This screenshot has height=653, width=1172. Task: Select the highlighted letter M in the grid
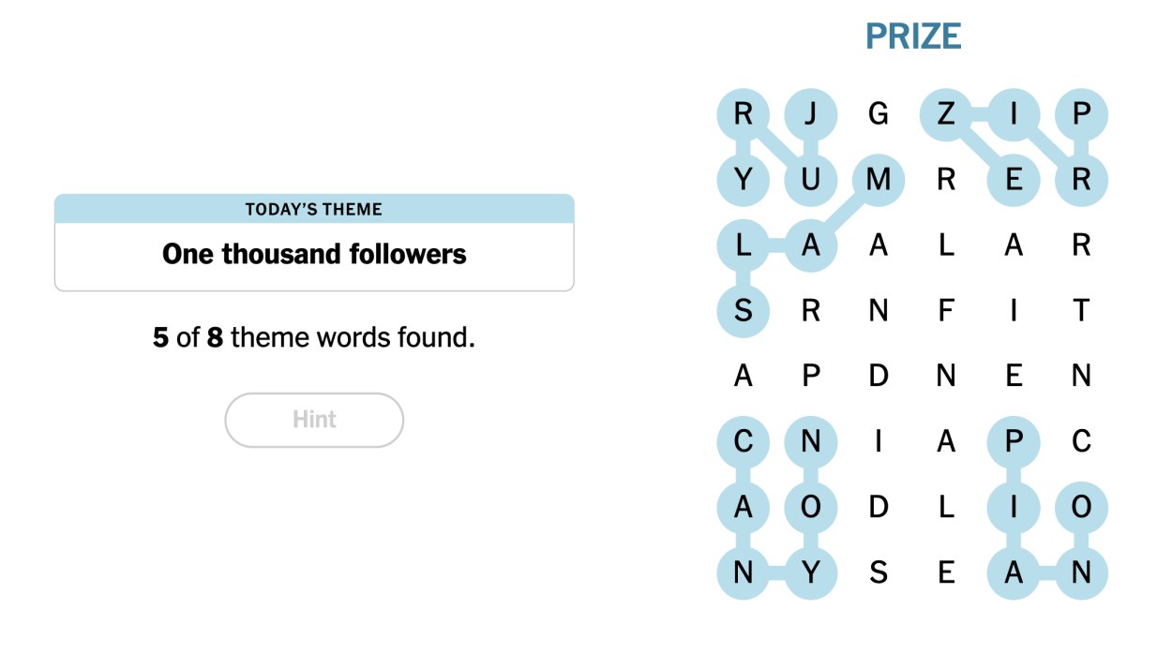click(879, 180)
